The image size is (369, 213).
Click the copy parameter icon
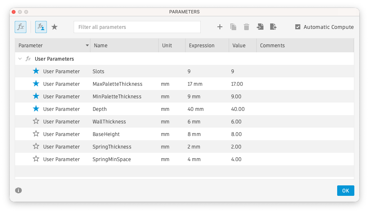[x=233, y=27]
